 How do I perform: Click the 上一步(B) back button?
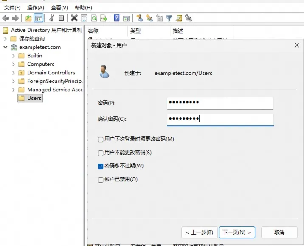(x=200, y=232)
